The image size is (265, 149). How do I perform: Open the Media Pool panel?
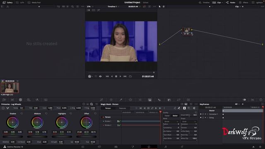[x=34, y=2]
